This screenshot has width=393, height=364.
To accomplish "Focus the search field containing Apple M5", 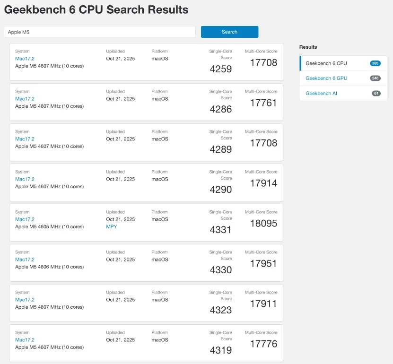I will click(100, 32).
